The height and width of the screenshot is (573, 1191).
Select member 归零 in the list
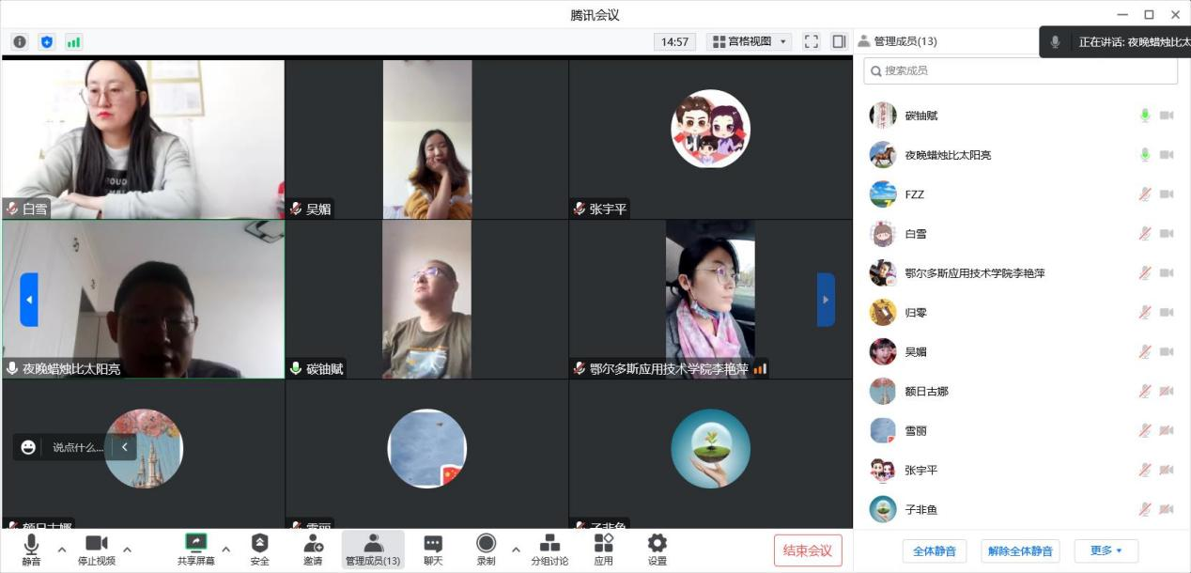[1022, 313]
